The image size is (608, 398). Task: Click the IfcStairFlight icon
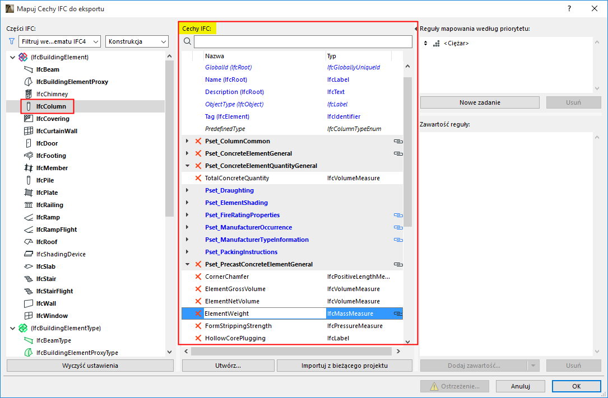click(x=29, y=291)
